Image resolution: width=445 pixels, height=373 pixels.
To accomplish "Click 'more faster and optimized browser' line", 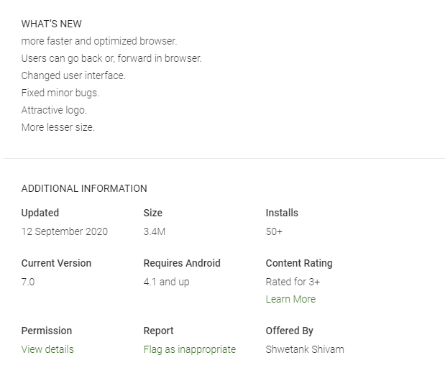I will 99,41.
